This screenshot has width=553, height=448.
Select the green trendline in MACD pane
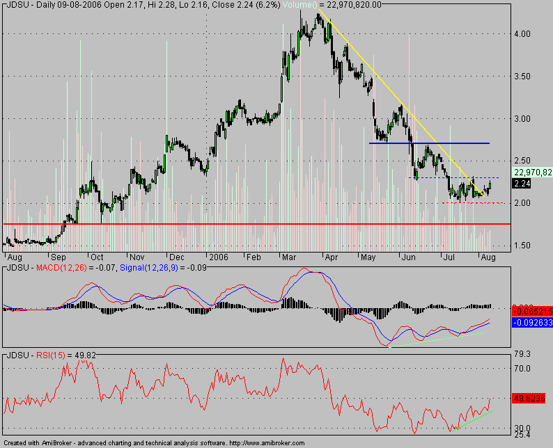click(436, 340)
